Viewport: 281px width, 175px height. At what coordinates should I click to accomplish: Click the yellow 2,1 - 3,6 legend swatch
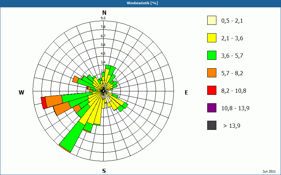(x=212, y=38)
